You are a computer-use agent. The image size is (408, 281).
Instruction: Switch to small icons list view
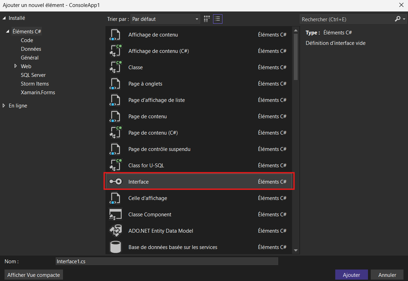218,19
